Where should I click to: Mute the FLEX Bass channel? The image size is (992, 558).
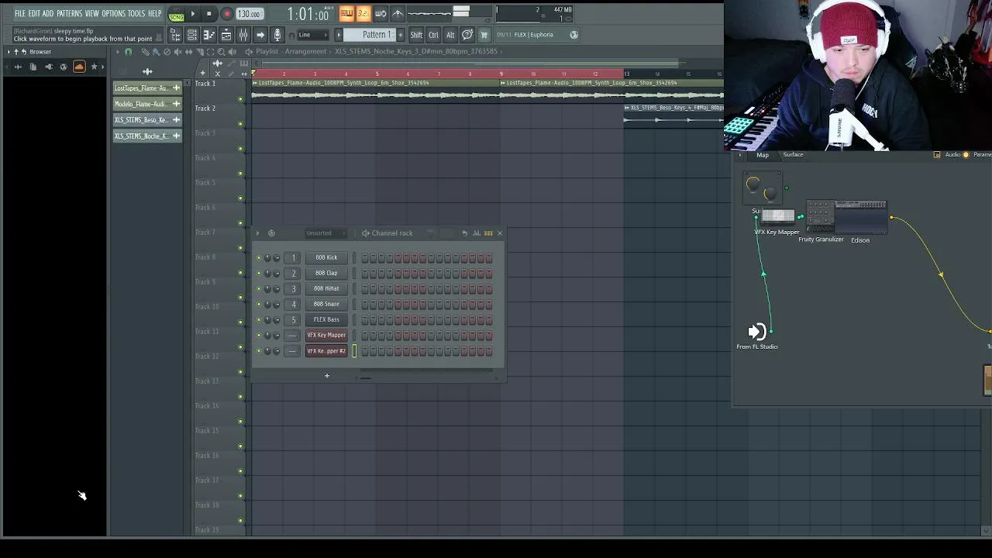click(x=259, y=320)
